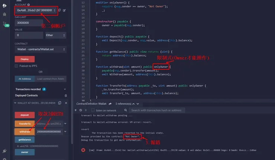Click the withdraw function button
275x160 pixels.
25,132
